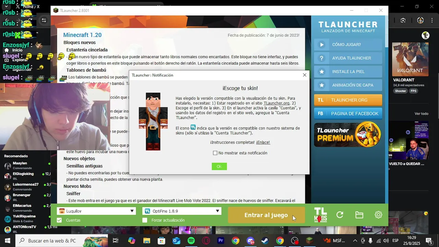
Task: Click the star icon beside Instale la piel
Action: click(x=321, y=72)
